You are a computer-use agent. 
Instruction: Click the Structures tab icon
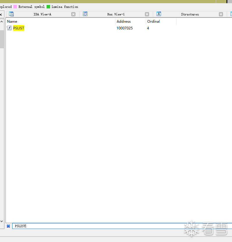point(159,14)
